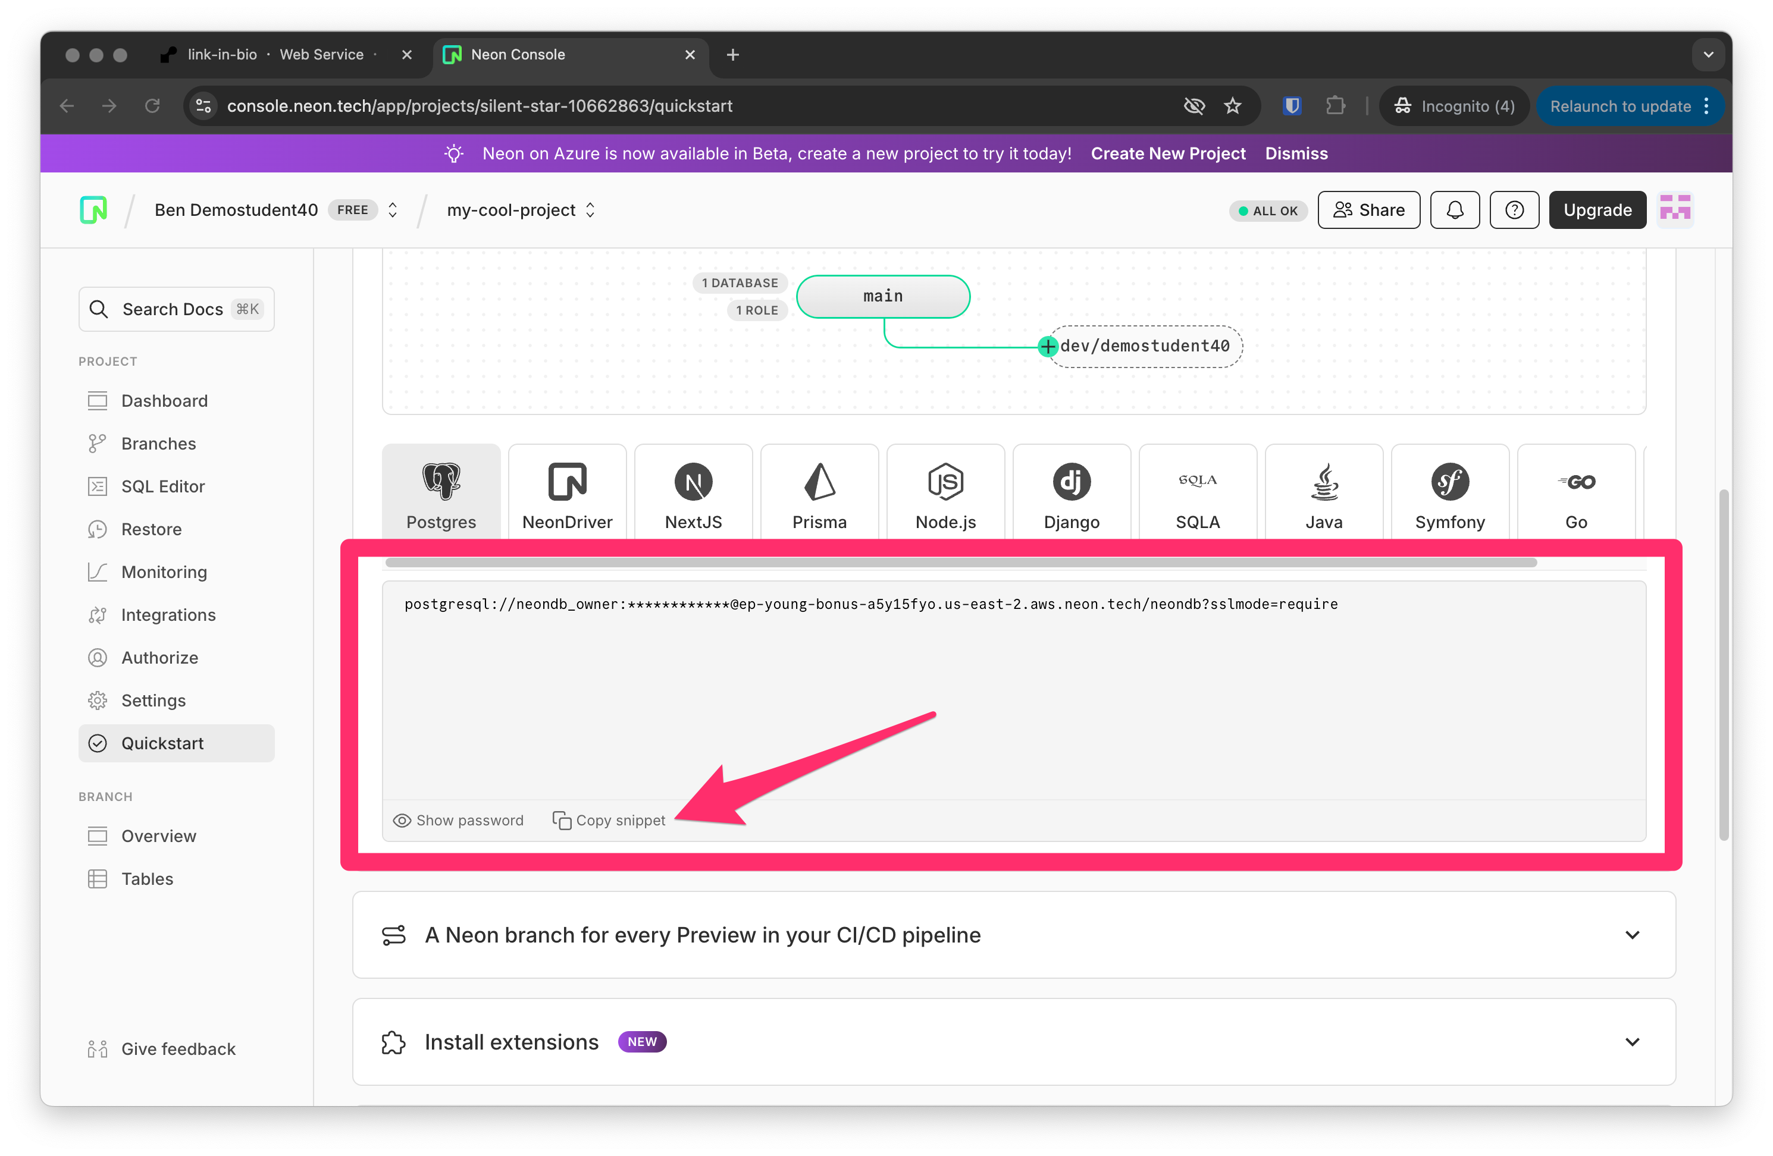Select the SQLA tab

click(1198, 492)
